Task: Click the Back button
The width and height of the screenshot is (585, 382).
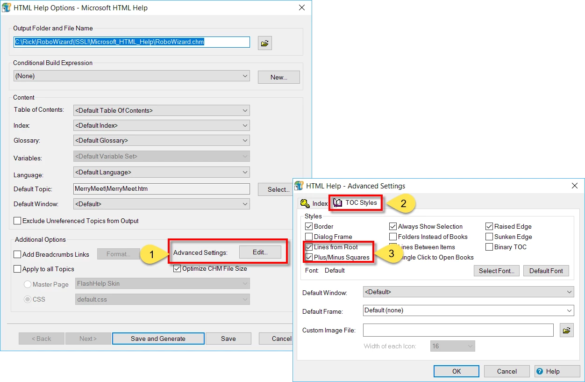Action: (x=42, y=339)
